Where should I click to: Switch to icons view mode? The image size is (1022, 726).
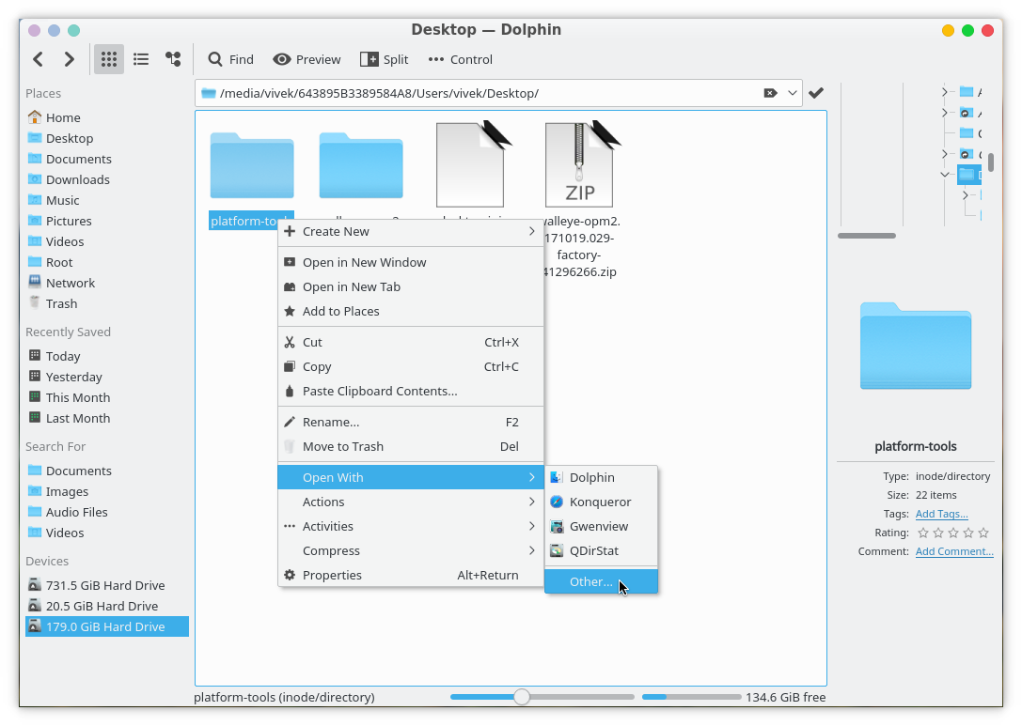point(109,59)
